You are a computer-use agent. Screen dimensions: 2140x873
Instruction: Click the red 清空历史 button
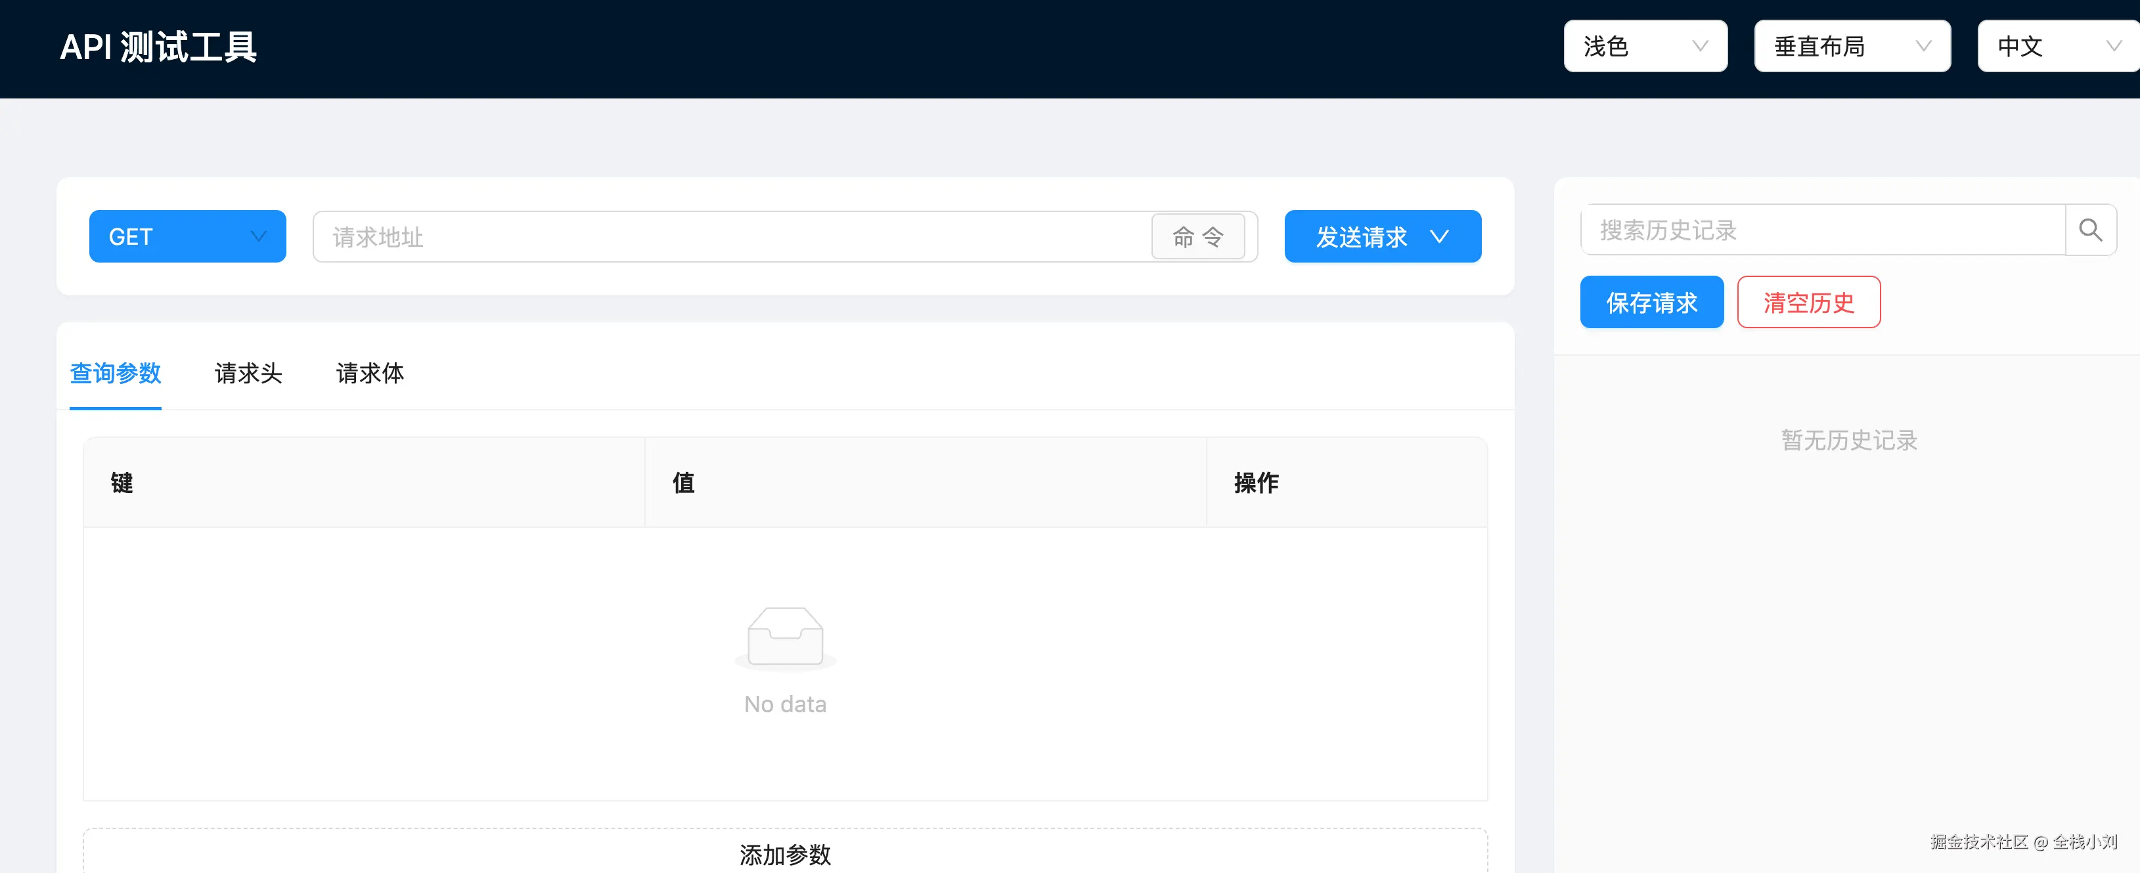[1808, 302]
